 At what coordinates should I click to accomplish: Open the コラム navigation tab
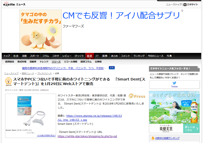[x=46, y=56]
